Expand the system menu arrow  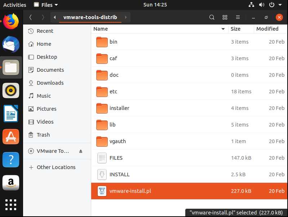pyautogui.click(x=280, y=5)
